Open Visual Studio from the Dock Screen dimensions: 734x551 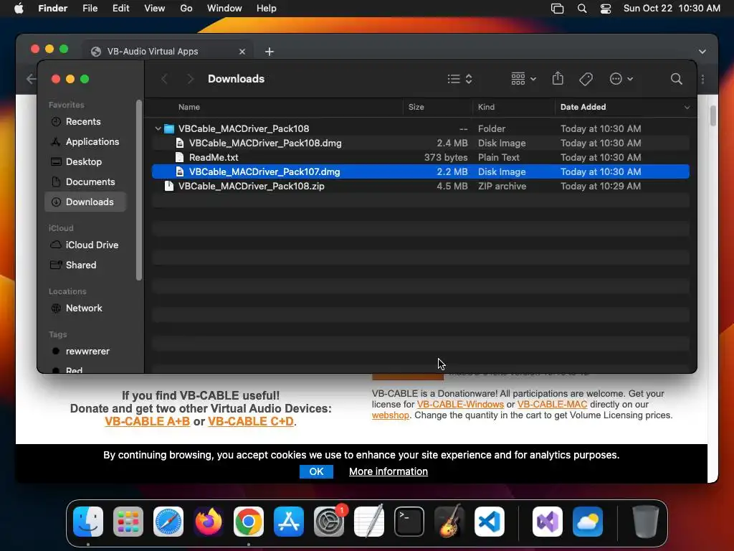tap(547, 522)
